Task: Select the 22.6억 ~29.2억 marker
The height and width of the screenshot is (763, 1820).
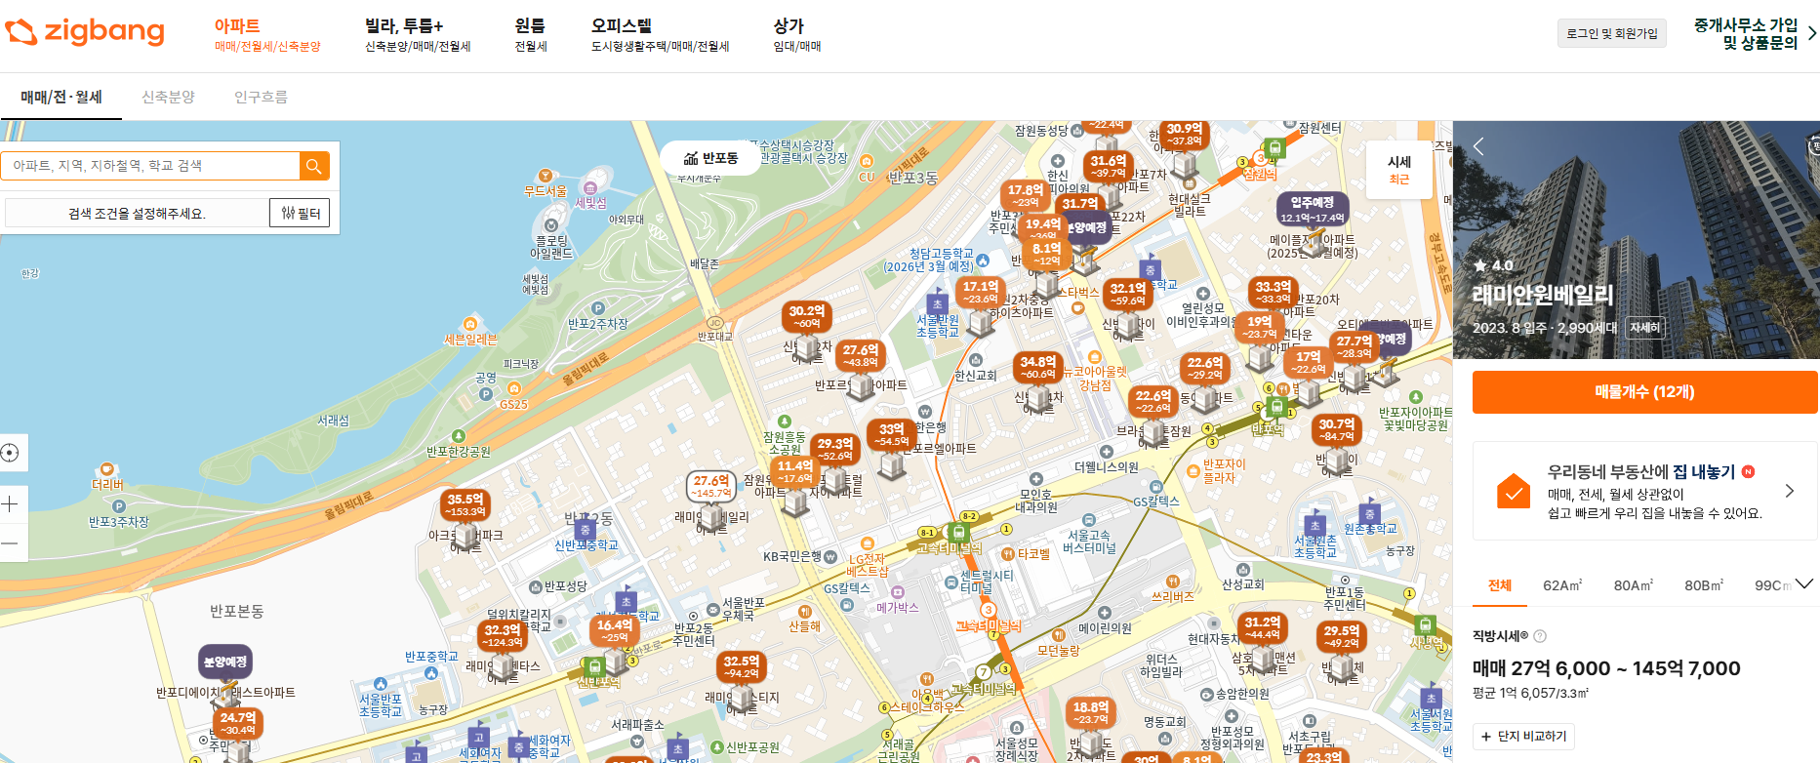Action: 1205,368
